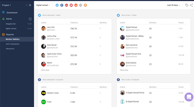Click Twitter icon beside Most influential: Twitter
The height and width of the screenshot is (107, 194).
pyautogui.click(x=40, y=15)
